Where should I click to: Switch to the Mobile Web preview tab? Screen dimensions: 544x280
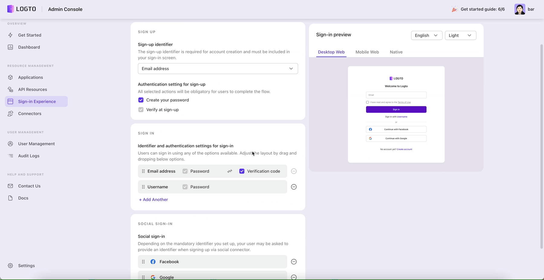(367, 52)
